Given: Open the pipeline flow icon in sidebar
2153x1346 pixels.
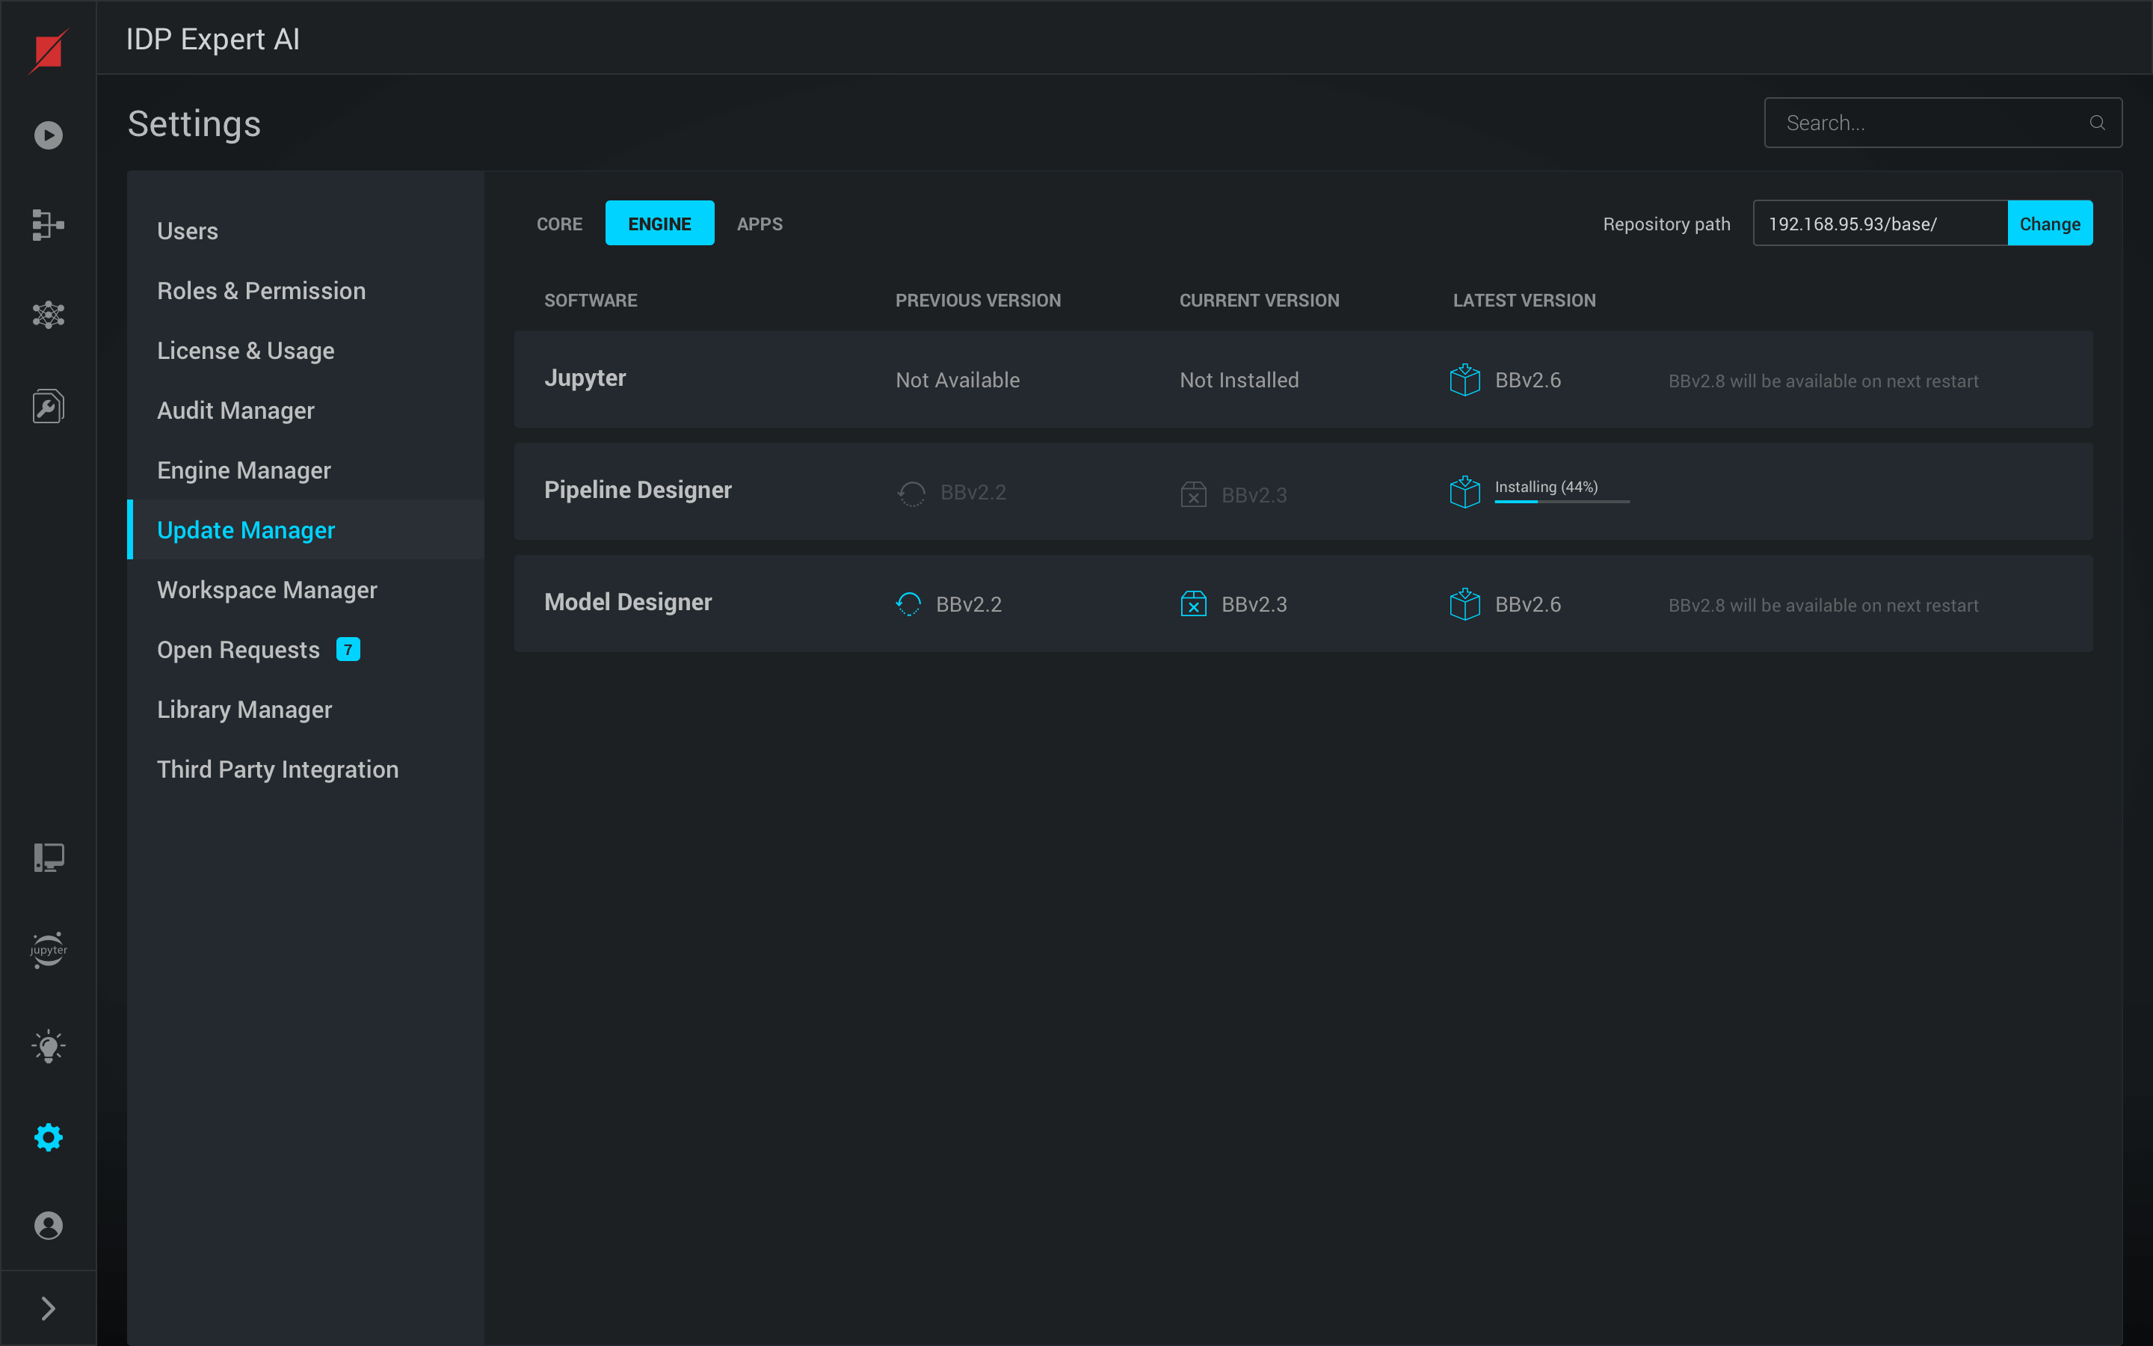Looking at the screenshot, I should tap(48, 224).
